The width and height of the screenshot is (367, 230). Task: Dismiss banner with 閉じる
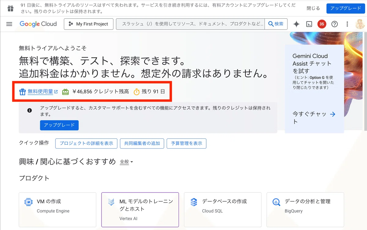click(313, 8)
